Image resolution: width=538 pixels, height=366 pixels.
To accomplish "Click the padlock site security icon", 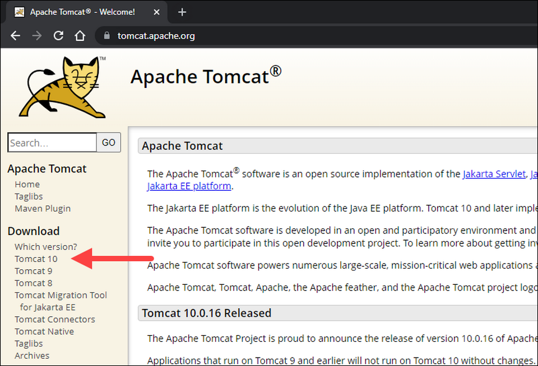I will 106,36.
